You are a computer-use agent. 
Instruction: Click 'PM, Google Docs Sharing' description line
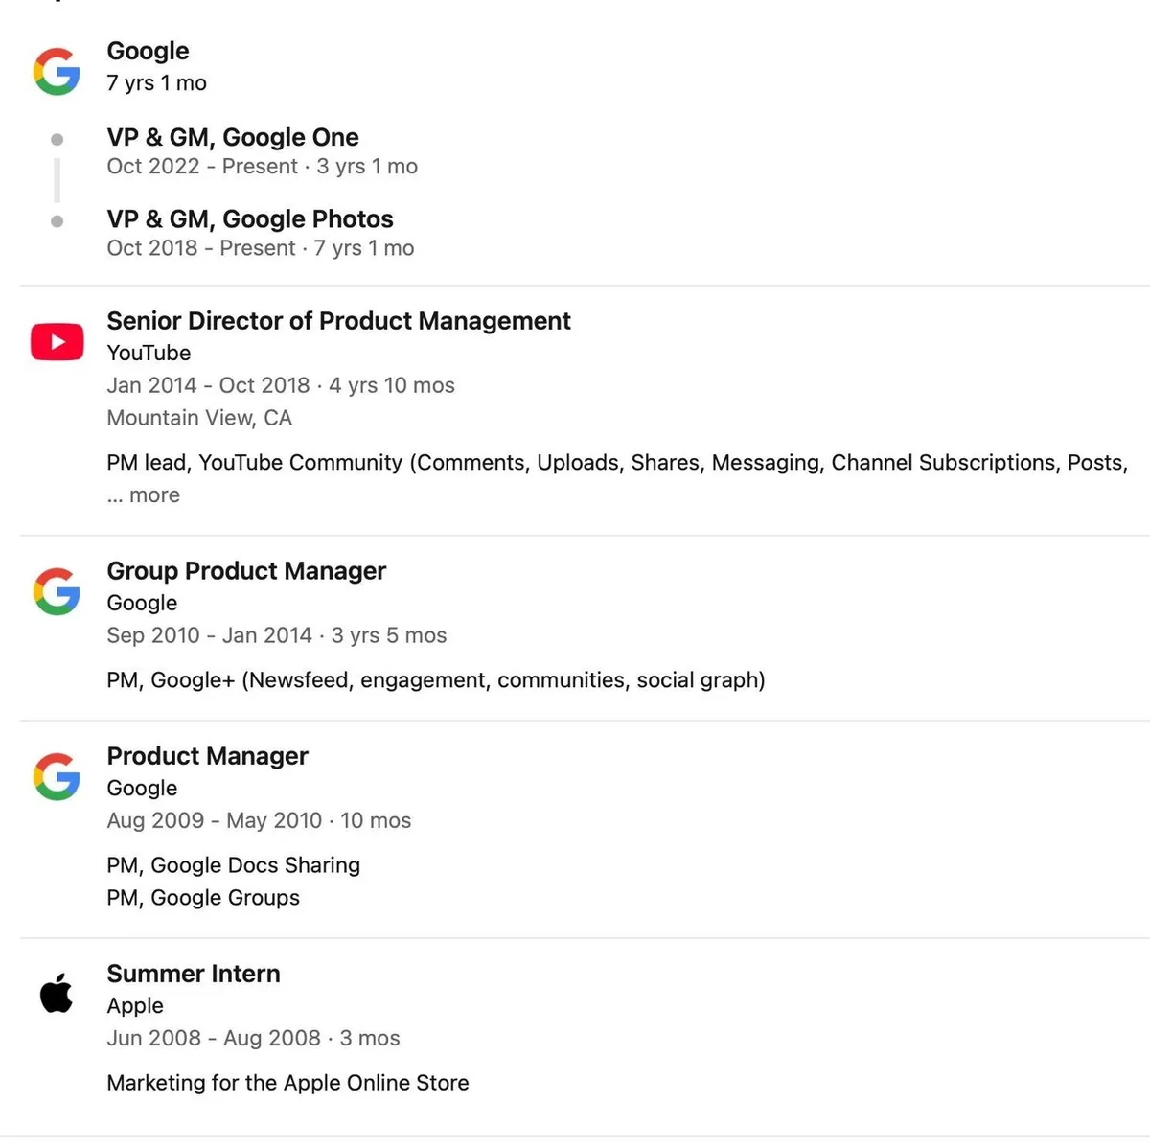(x=233, y=865)
